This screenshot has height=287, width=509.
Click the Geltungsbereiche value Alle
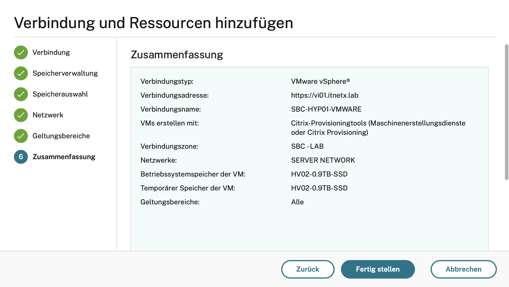point(297,202)
